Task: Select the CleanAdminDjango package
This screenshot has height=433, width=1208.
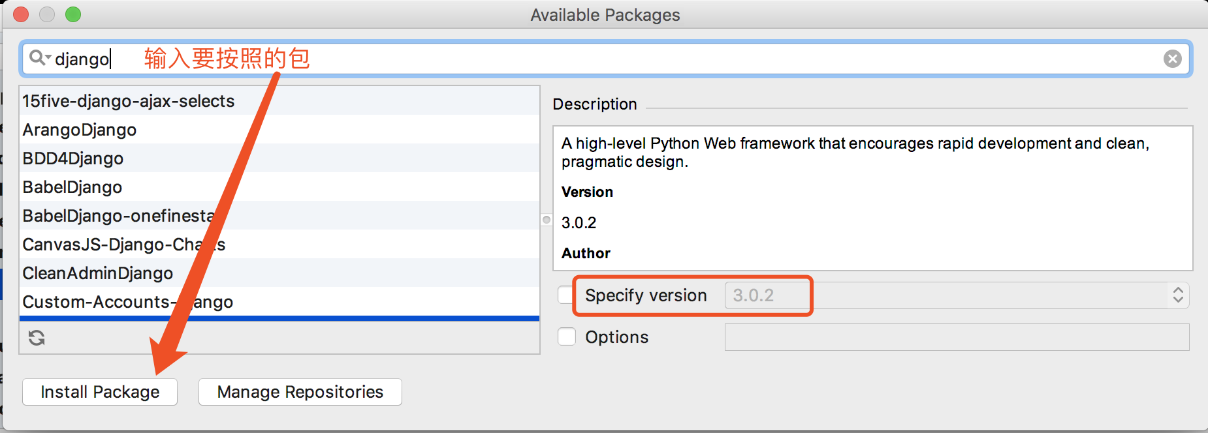Action: click(279, 273)
